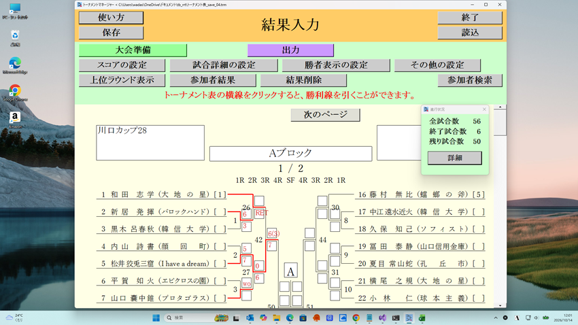Open Microsoft Store from the taskbar
578x325 pixels.
(x=303, y=318)
